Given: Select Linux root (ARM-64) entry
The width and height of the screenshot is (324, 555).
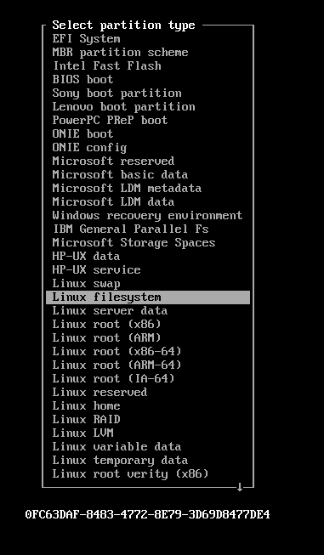Looking at the screenshot, I should (117, 365).
